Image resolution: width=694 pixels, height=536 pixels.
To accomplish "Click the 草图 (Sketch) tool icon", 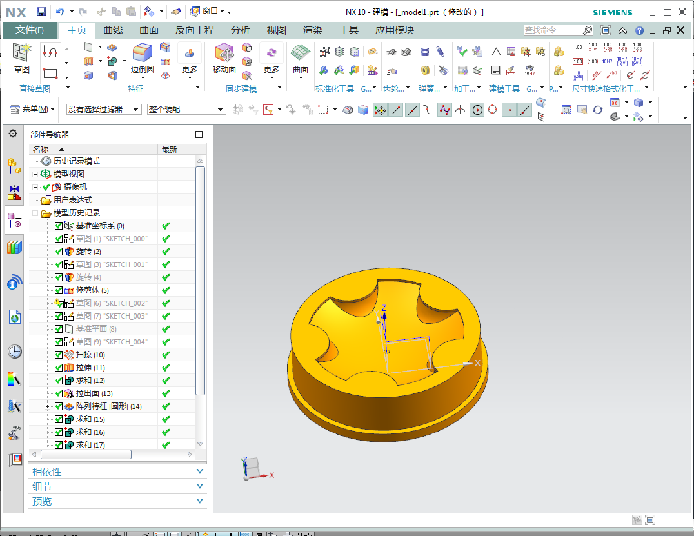I will (x=21, y=57).
